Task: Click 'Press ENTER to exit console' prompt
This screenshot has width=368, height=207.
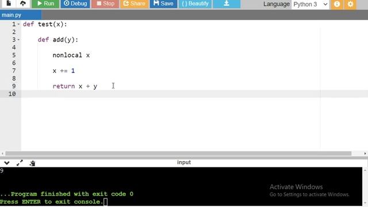Action: coord(51,202)
